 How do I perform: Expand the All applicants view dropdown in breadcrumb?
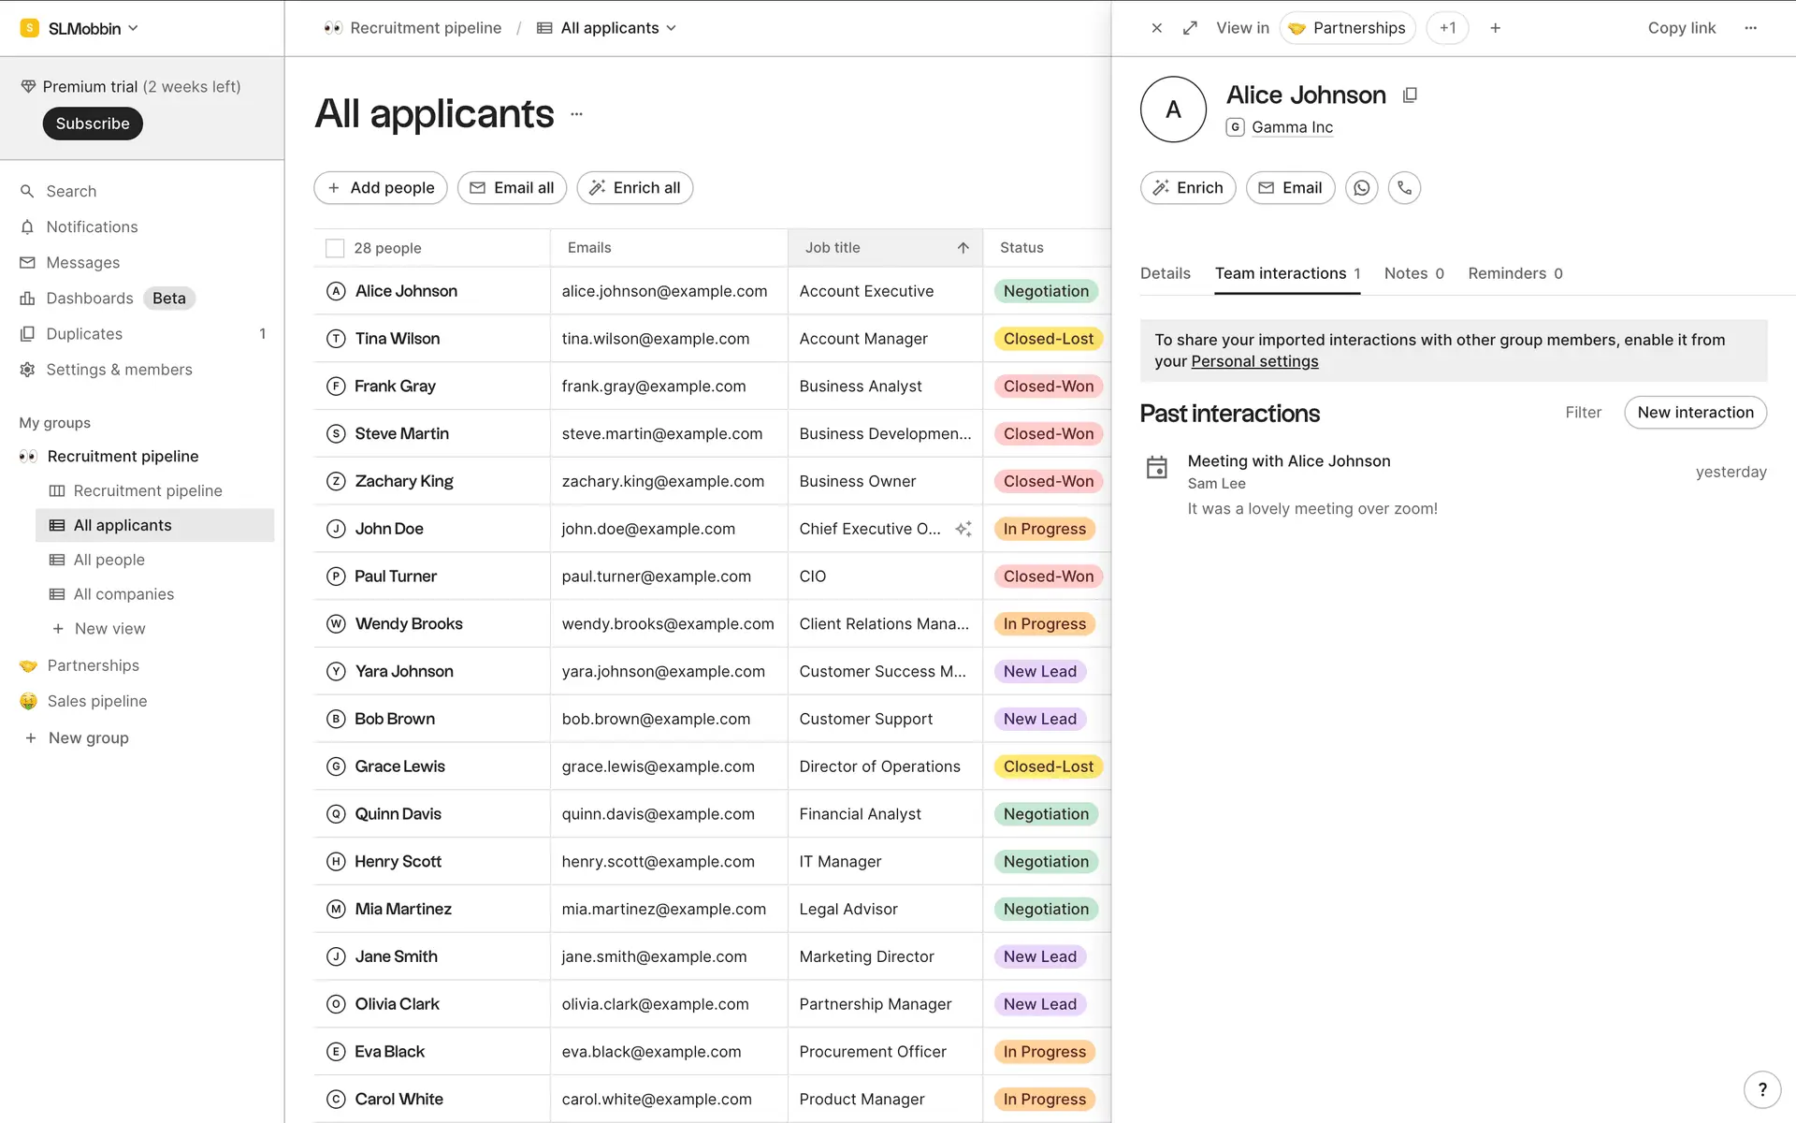pyautogui.click(x=671, y=28)
